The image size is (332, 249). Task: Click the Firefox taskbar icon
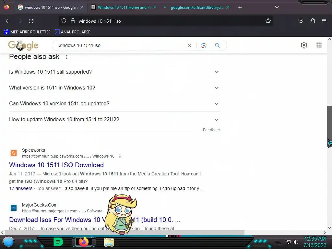coord(83,242)
